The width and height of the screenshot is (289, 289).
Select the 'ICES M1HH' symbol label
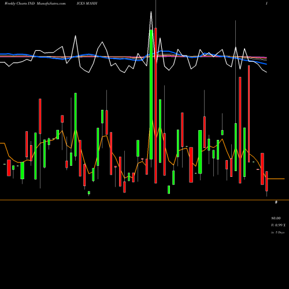point(87,3)
